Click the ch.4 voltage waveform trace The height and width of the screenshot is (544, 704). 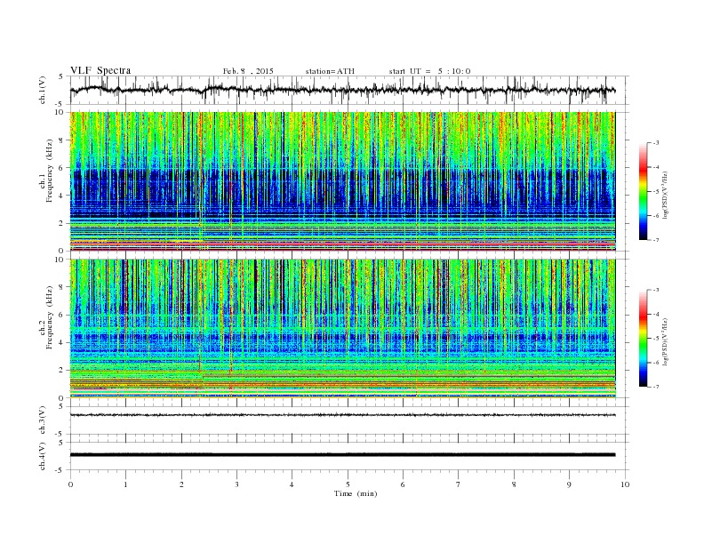(x=342, y=455)
